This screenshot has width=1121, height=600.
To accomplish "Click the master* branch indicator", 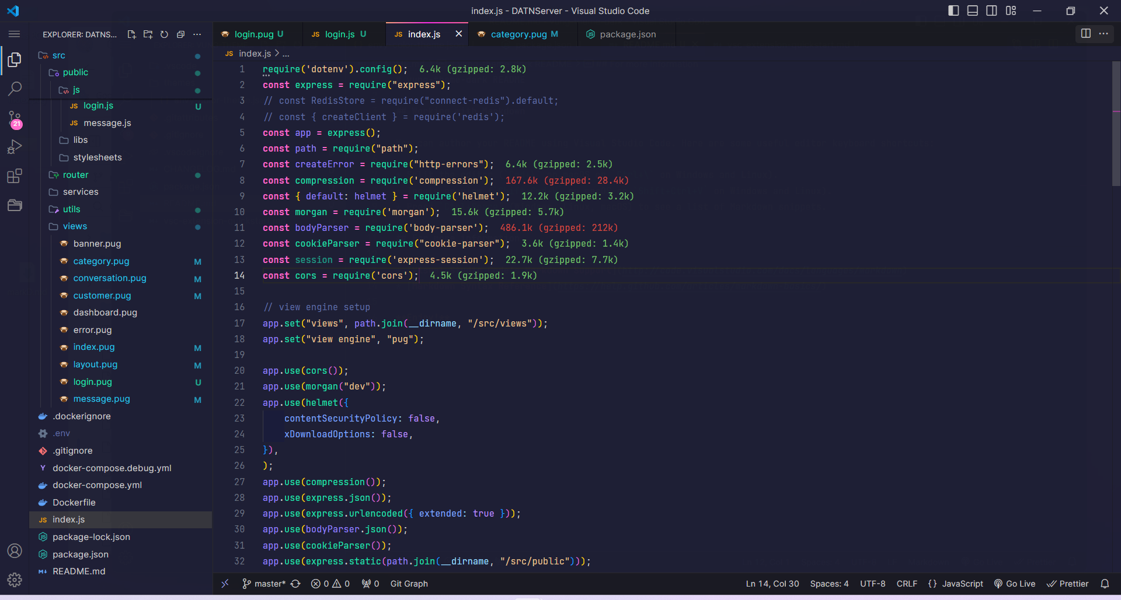I will 263,584.
